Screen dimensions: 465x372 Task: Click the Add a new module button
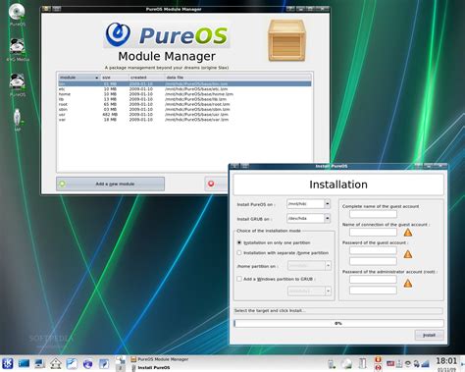pyautogui.click(x=110, y=184)
